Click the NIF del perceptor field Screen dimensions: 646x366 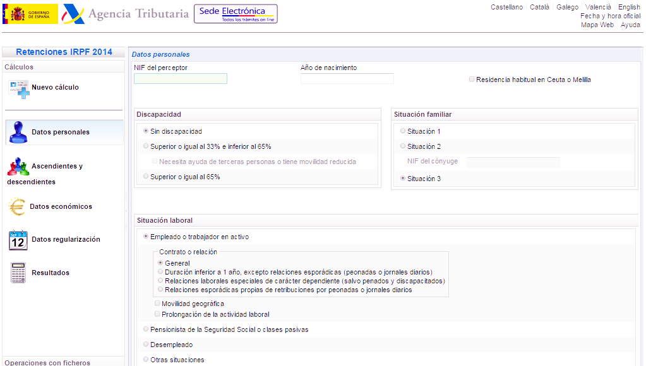(180, 79)
